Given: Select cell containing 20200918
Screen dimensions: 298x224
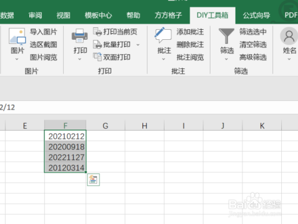Looking at the screenshot, I should pos(66,146).
